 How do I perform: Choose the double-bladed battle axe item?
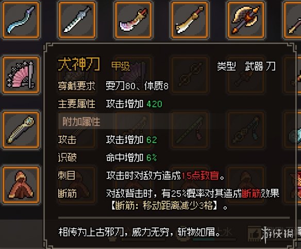[246, 20]
